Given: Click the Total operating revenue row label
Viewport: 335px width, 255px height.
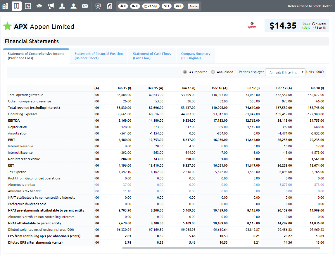Looking at the screenshot, I should tap(26, 95).
